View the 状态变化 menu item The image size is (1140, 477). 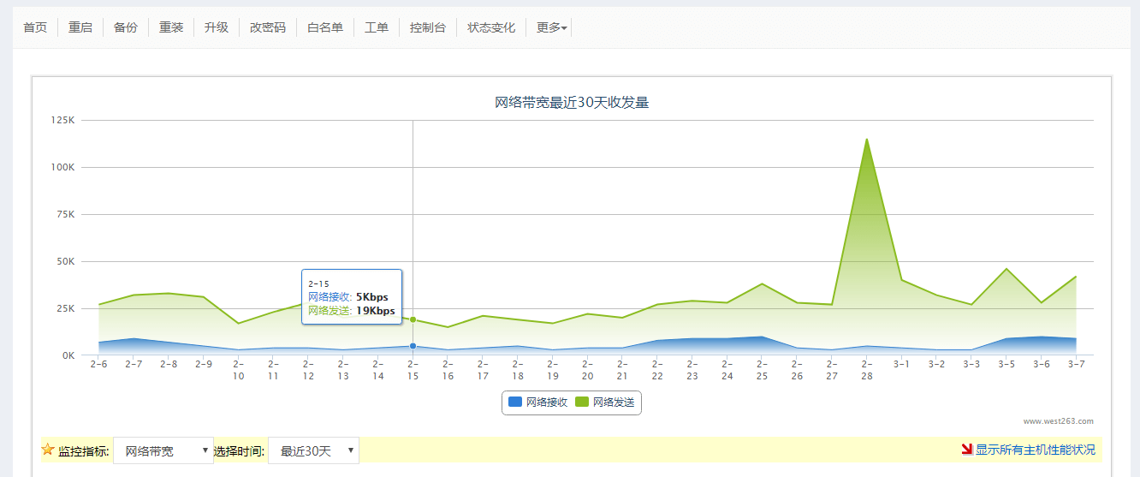491,27
